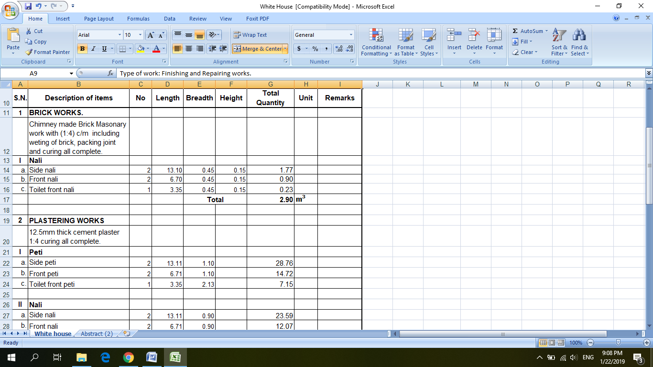Viewport: 653px width, 367px height.
Task: Open the font name dropdown
Action: click(120, 34)
